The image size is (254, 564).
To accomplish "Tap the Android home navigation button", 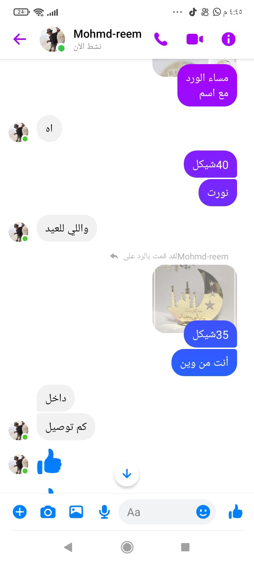I will coord(127,547).
